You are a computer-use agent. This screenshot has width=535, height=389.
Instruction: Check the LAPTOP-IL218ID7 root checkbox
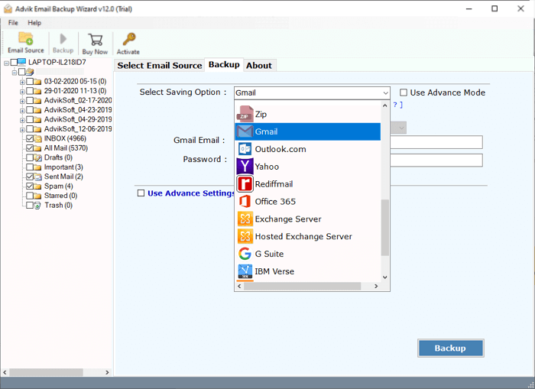tap(14, 62)
